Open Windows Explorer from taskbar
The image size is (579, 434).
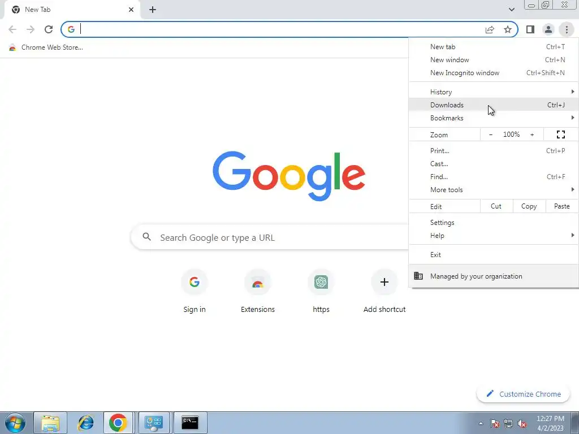[50, 423]
